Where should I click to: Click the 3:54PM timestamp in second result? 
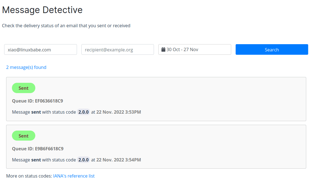133,160
